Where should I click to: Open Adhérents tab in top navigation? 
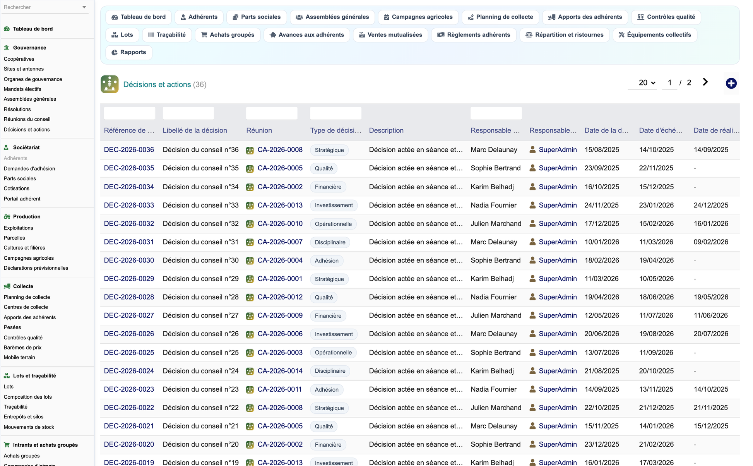tap(199, 17)
